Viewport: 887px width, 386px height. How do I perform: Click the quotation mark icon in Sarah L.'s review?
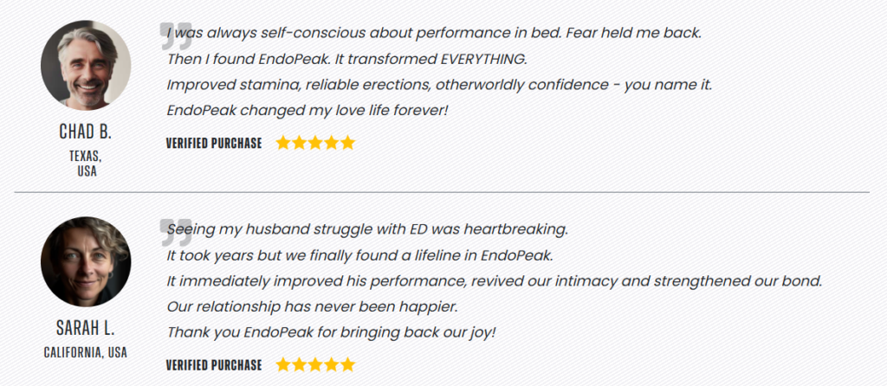tap(172, 230)
